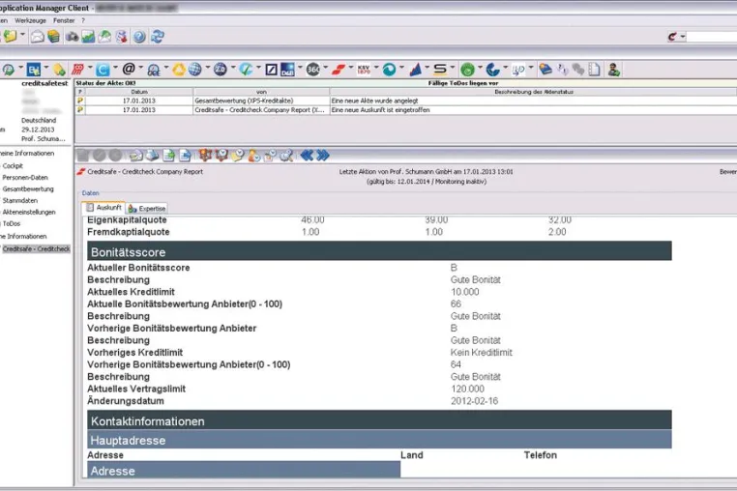Click the Datum column header
The height and width of the screenshot is (491, 737).
click(139, 92)
